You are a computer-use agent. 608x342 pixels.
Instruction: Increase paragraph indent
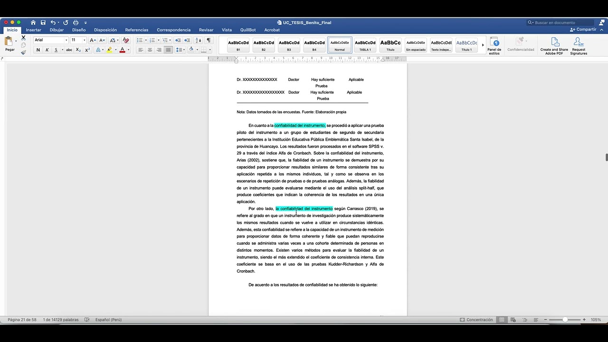point(187,40)
